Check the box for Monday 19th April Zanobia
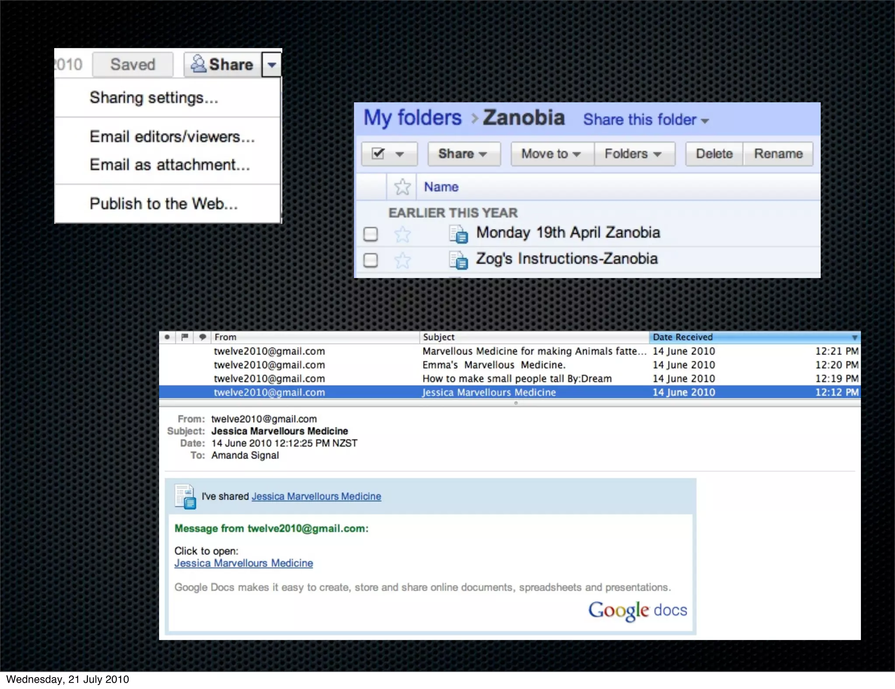895x689 pixels. 371,234
